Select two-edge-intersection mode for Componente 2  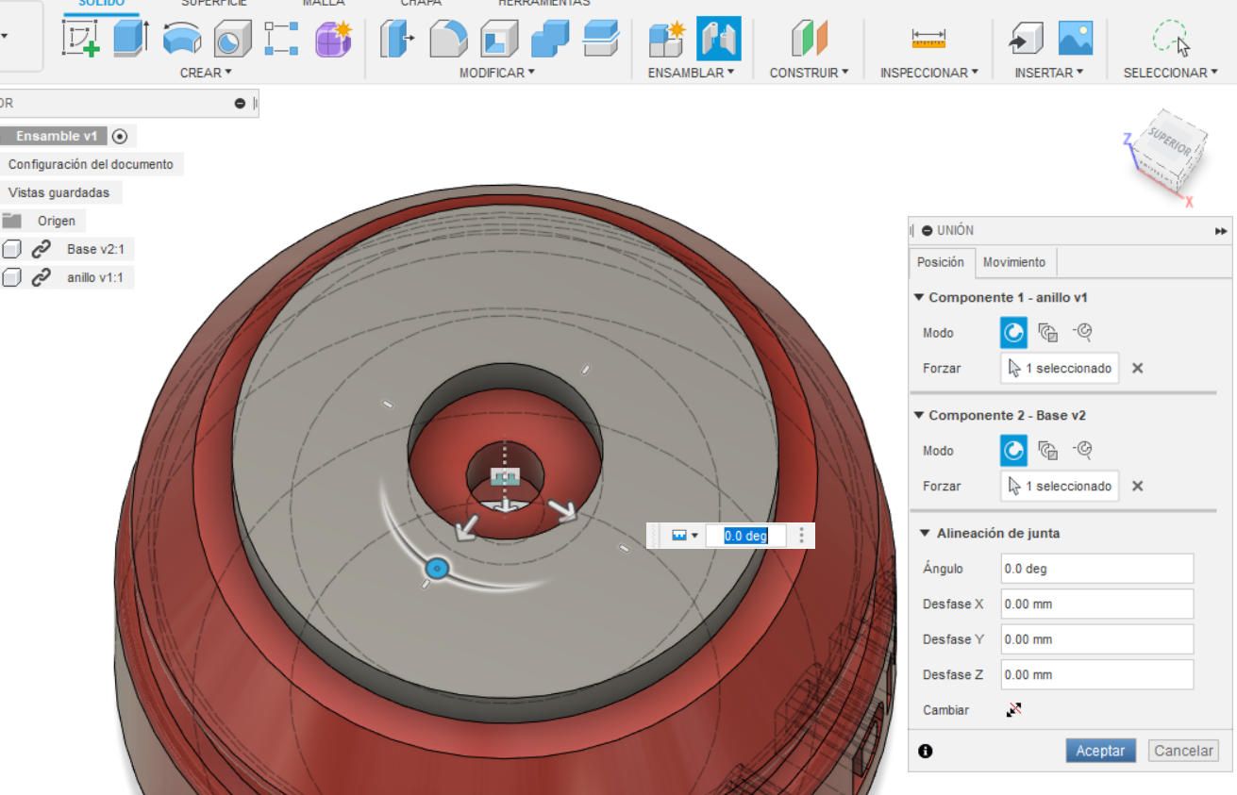point(1082,451)
